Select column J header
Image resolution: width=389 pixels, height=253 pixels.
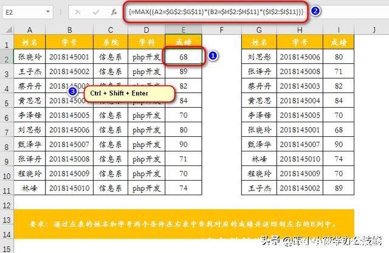click(373, 30)
